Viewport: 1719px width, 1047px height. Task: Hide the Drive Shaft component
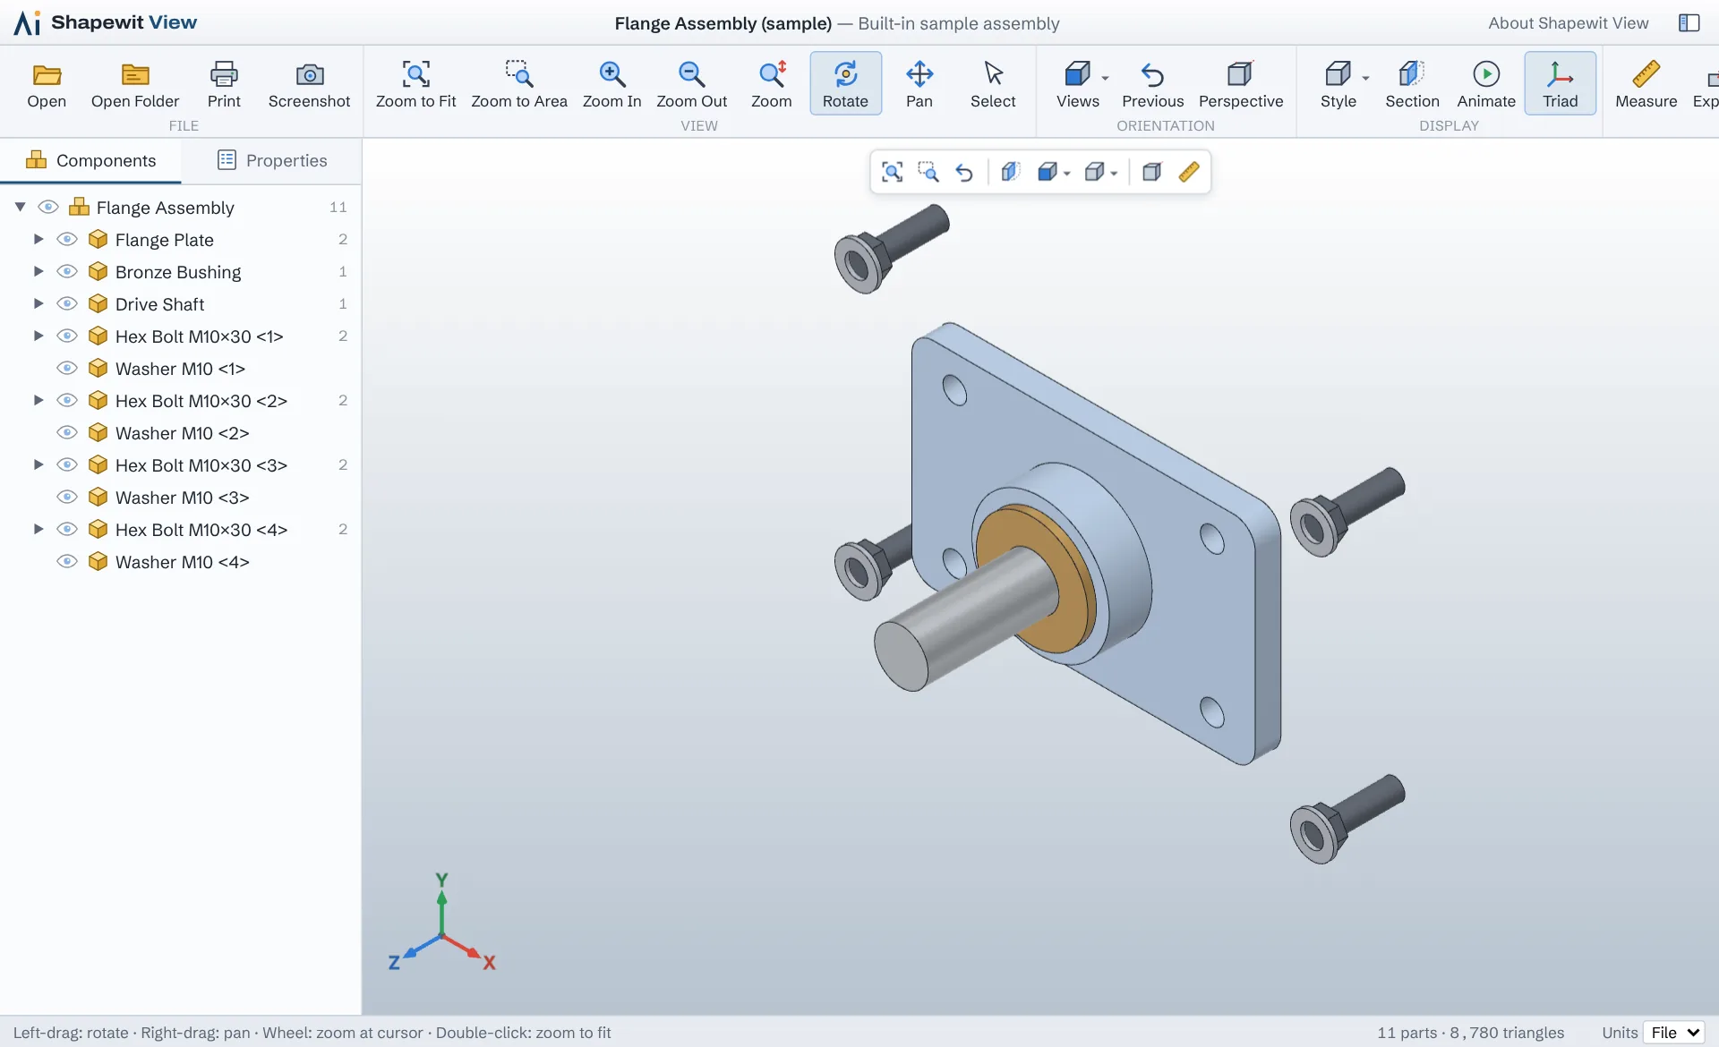coord(67,304)
